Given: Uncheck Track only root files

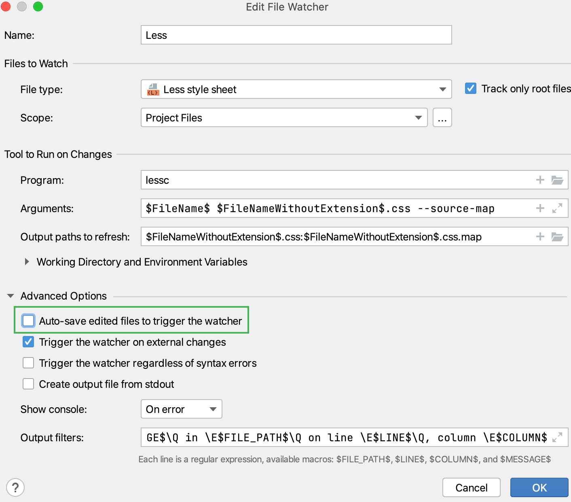Looking at the screenshot, I should click(x=470, y=88).
